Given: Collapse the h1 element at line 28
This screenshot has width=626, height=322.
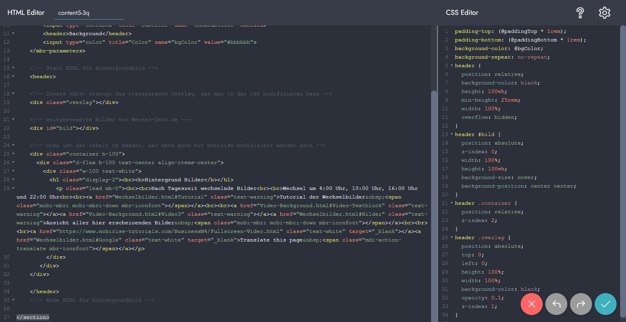Looking at the screenshot, I should (13, 180).
